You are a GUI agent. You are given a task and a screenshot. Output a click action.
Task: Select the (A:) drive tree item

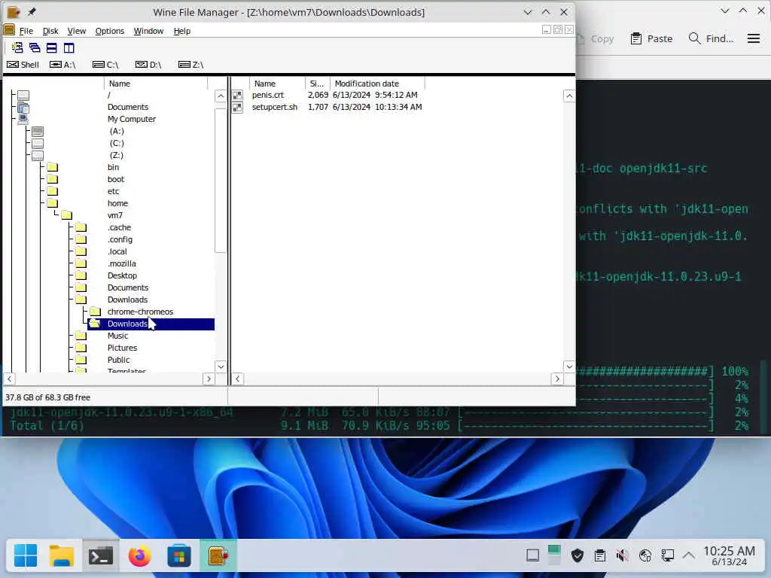117,131
